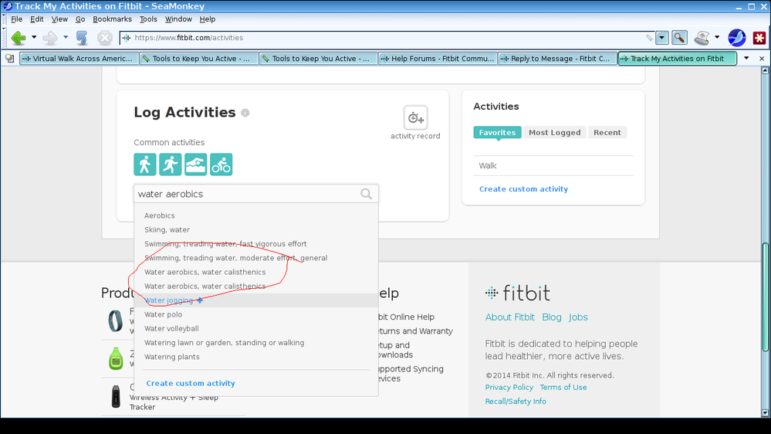771x434 pixels.
Task: Open the Forward button history dropdown
Action: (66, 37)
